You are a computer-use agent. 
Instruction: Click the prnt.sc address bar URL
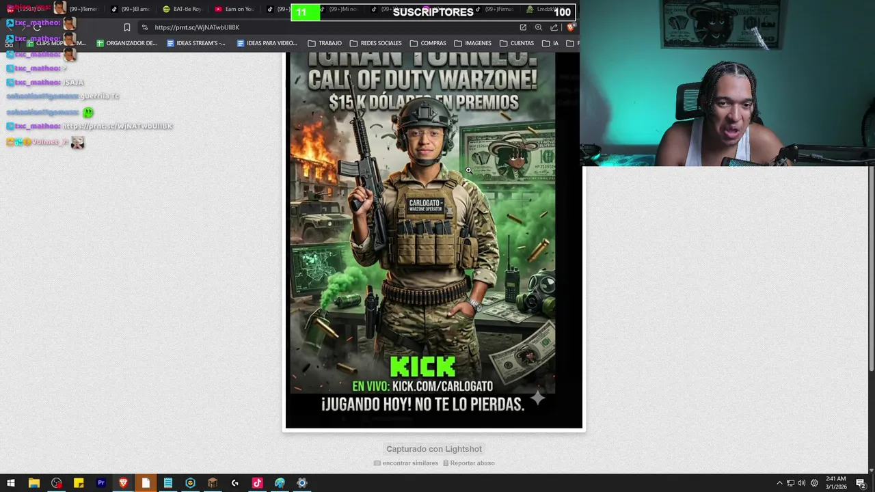point(197,27)
